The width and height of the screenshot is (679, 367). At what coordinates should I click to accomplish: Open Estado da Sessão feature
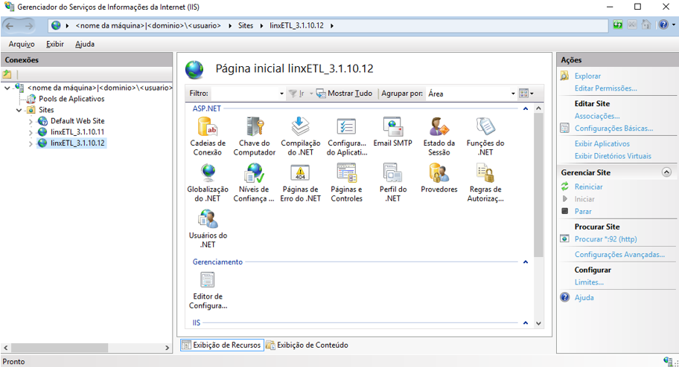(439, 136)
